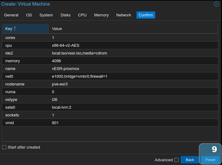Open the Memory tab

[101, 15]
